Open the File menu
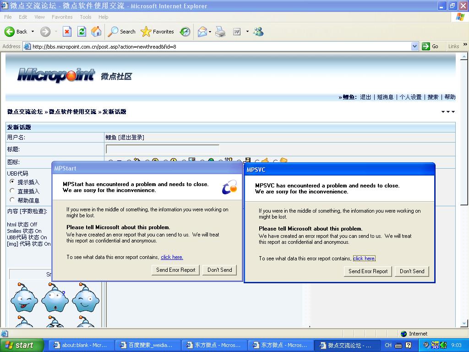Screen dimensions: 469x352 pos(8,17)
